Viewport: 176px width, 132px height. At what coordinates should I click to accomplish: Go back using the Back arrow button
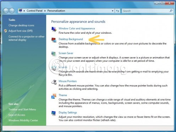tap(6, 11)
